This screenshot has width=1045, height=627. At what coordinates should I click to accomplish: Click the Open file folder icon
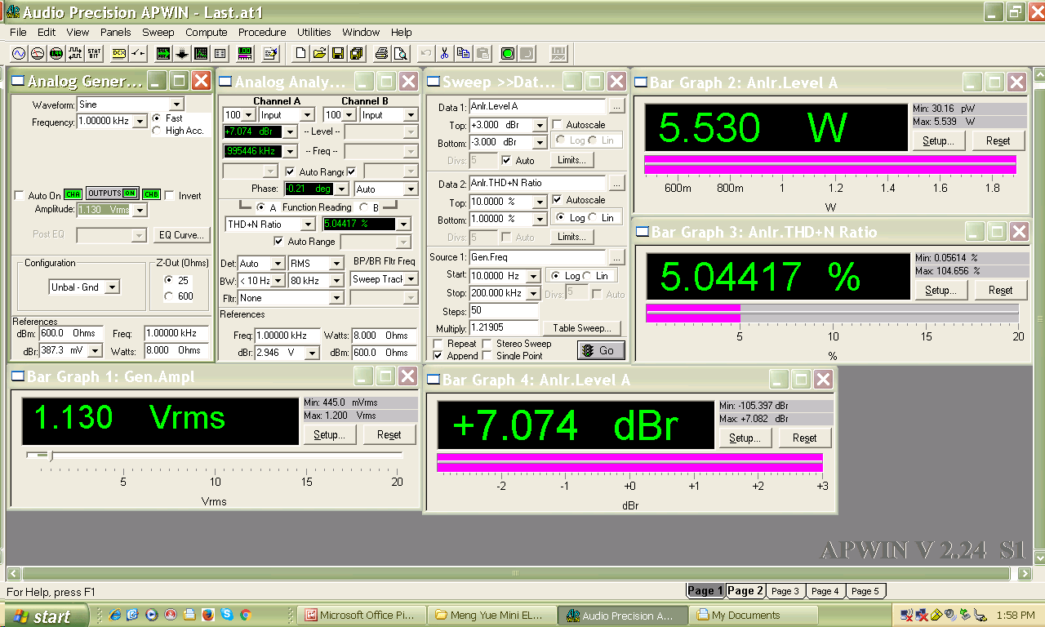319,53
